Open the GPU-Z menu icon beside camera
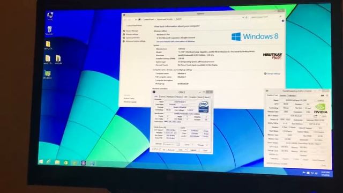This screenshot has width=343, height=193. click(327, 95)
